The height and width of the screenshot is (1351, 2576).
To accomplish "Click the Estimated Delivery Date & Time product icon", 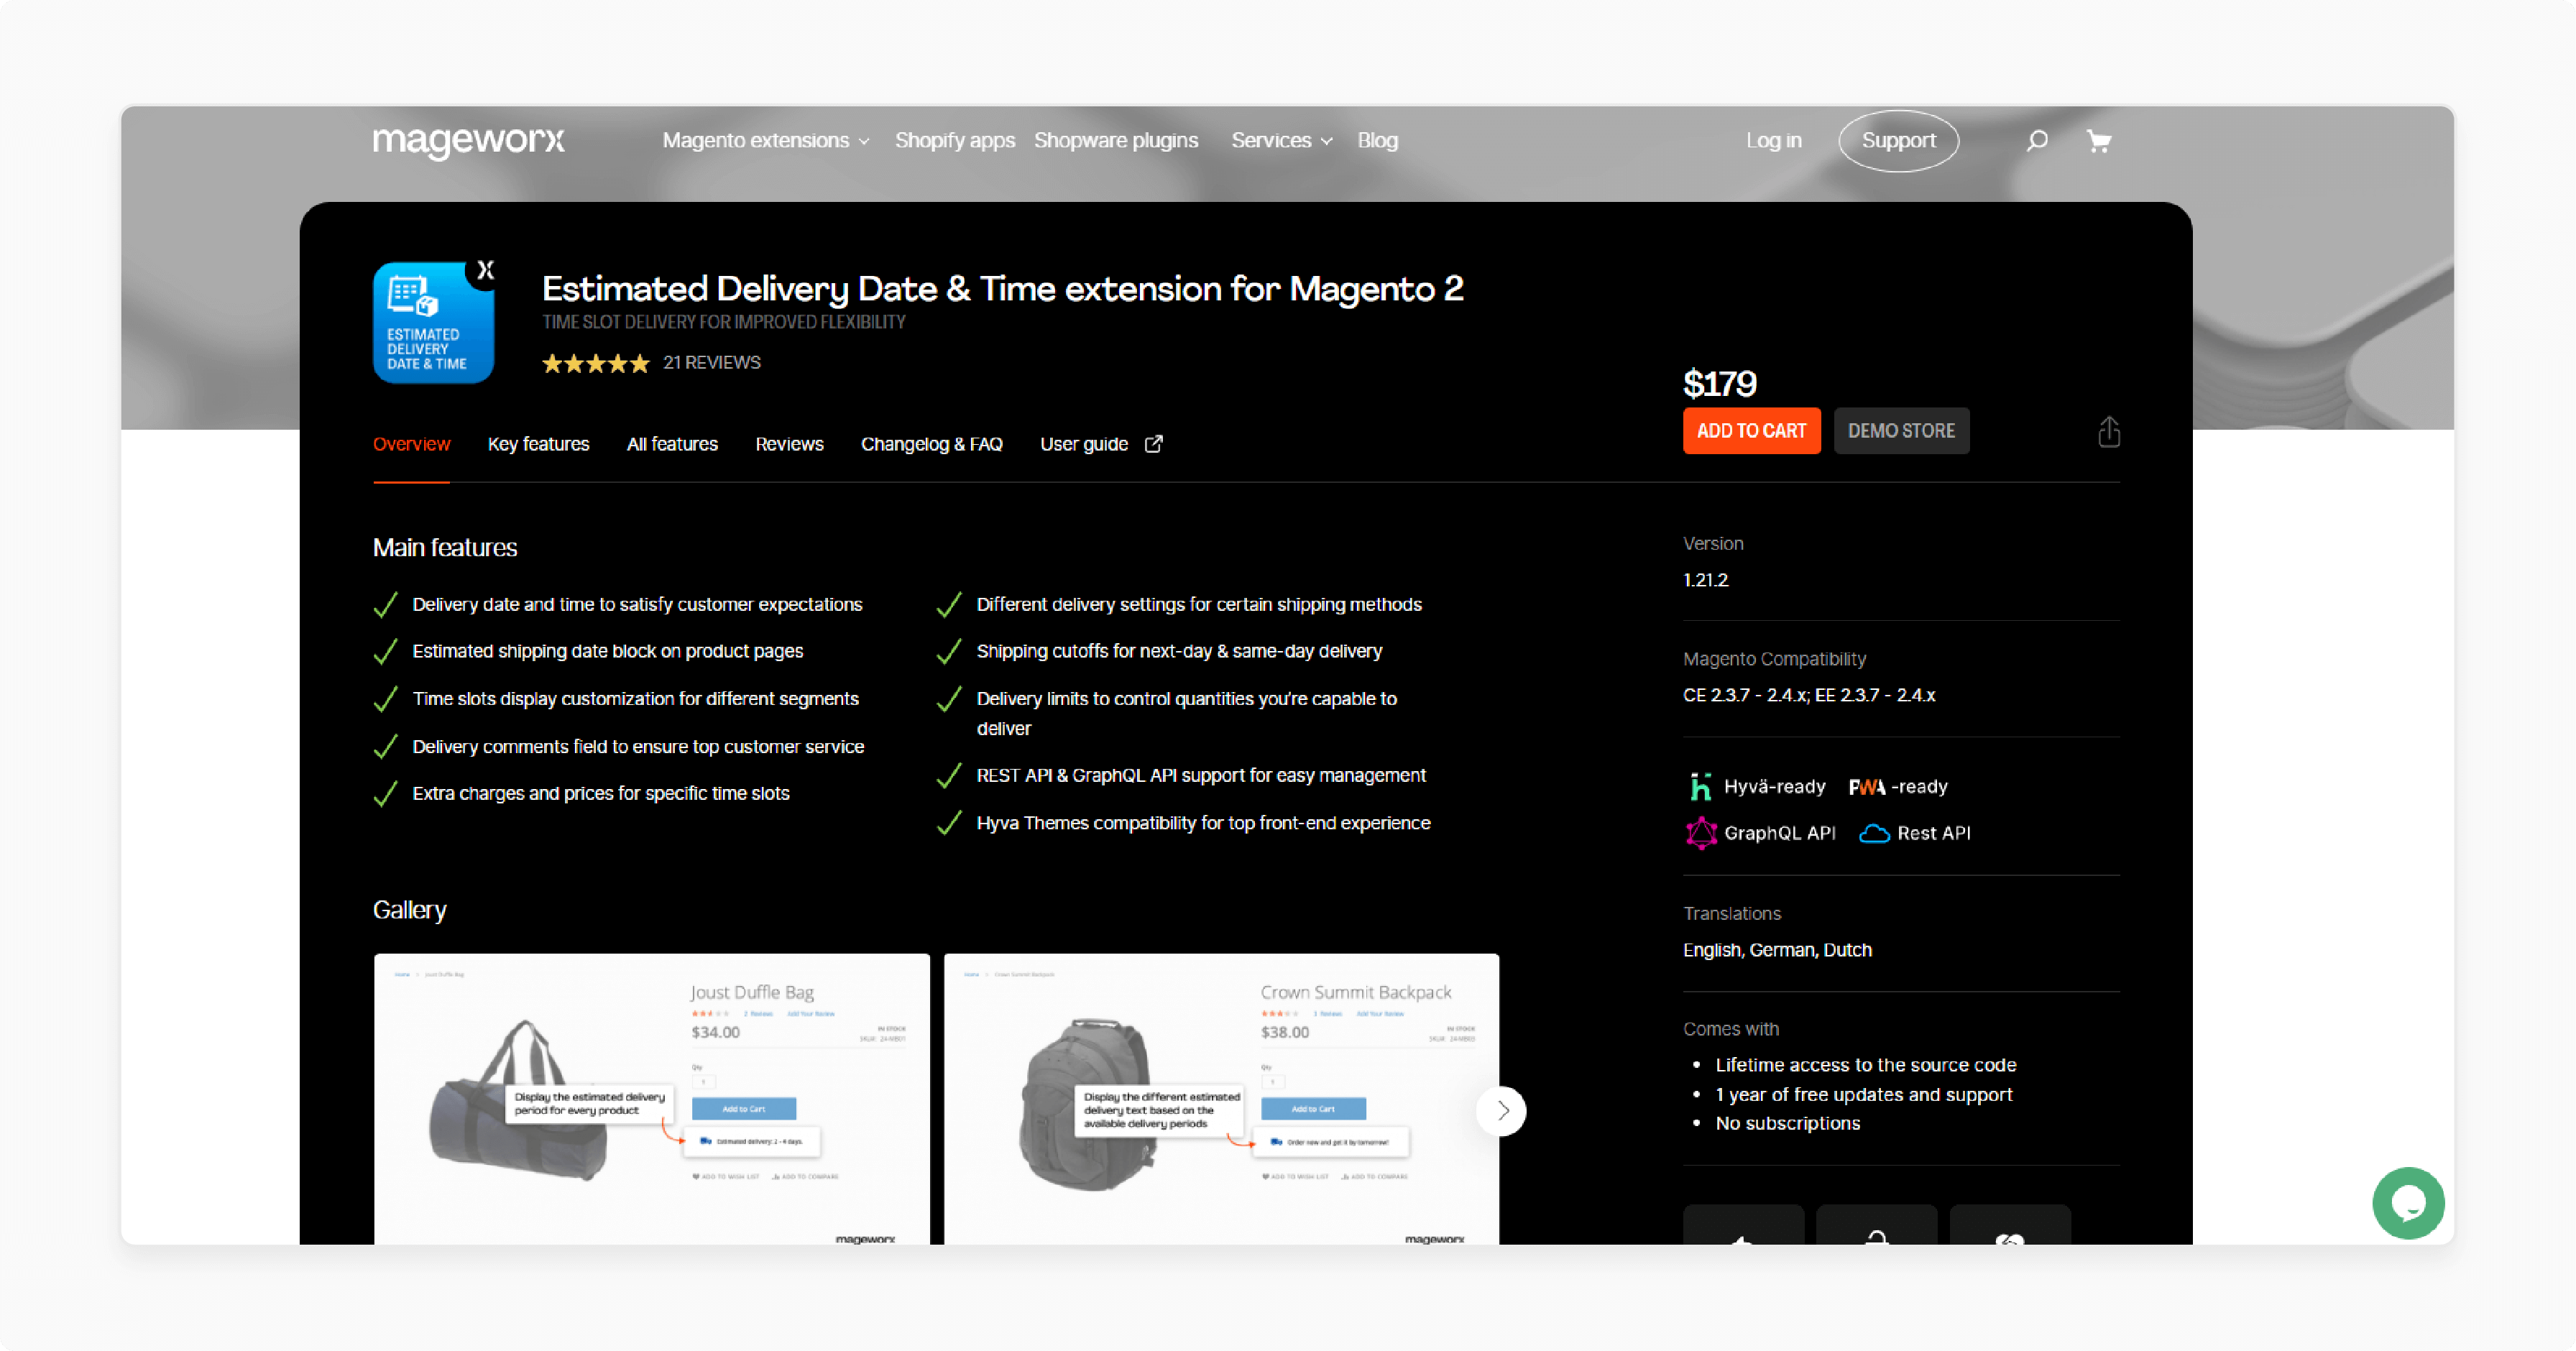I will (433, 322).
